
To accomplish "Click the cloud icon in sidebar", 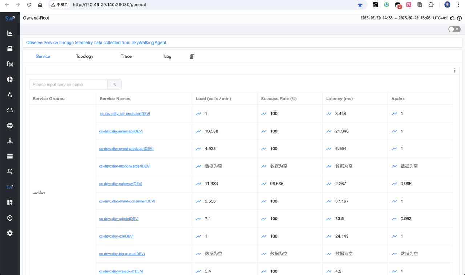I will pyautogui.click(x=10, y=110).
